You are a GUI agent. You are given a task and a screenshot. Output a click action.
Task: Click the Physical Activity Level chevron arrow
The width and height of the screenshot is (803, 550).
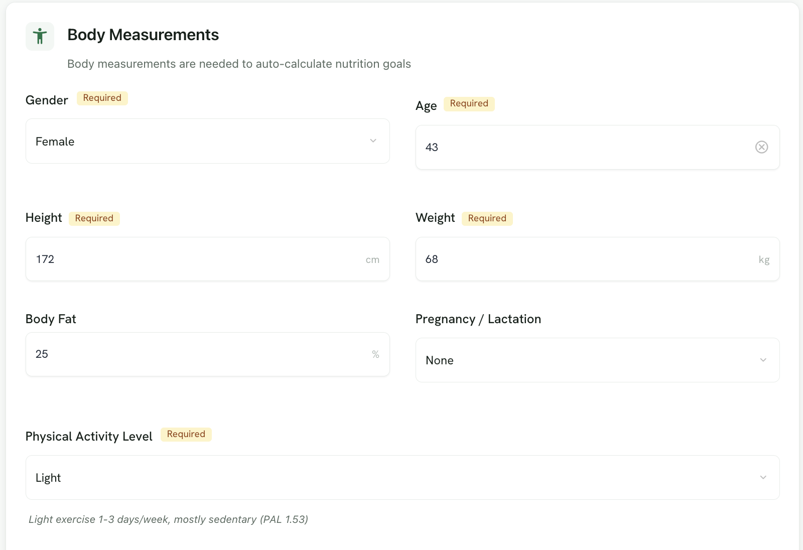(x=763, y=477)
